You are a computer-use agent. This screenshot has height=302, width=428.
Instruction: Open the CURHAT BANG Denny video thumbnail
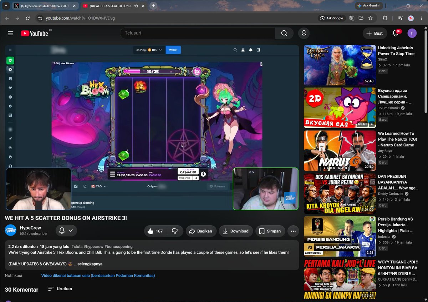coord(340,279)
